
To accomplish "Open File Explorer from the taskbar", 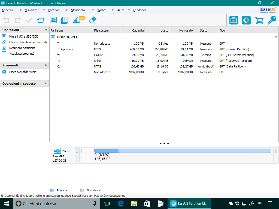I will point(134,204).
